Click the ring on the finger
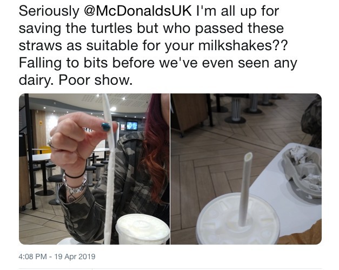This screenshot has width=339, height=270. (x=52, y=144)
